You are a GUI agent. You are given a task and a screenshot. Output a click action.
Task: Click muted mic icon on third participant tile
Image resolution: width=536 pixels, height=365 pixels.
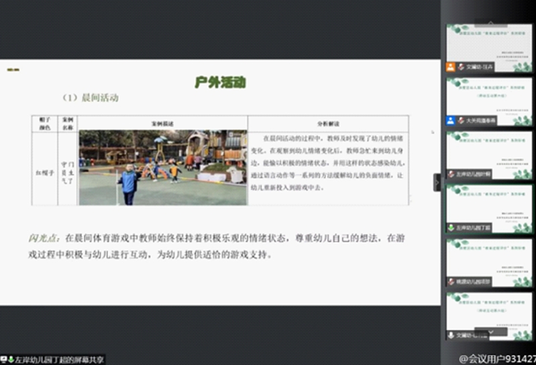click(x=451, y=174)
